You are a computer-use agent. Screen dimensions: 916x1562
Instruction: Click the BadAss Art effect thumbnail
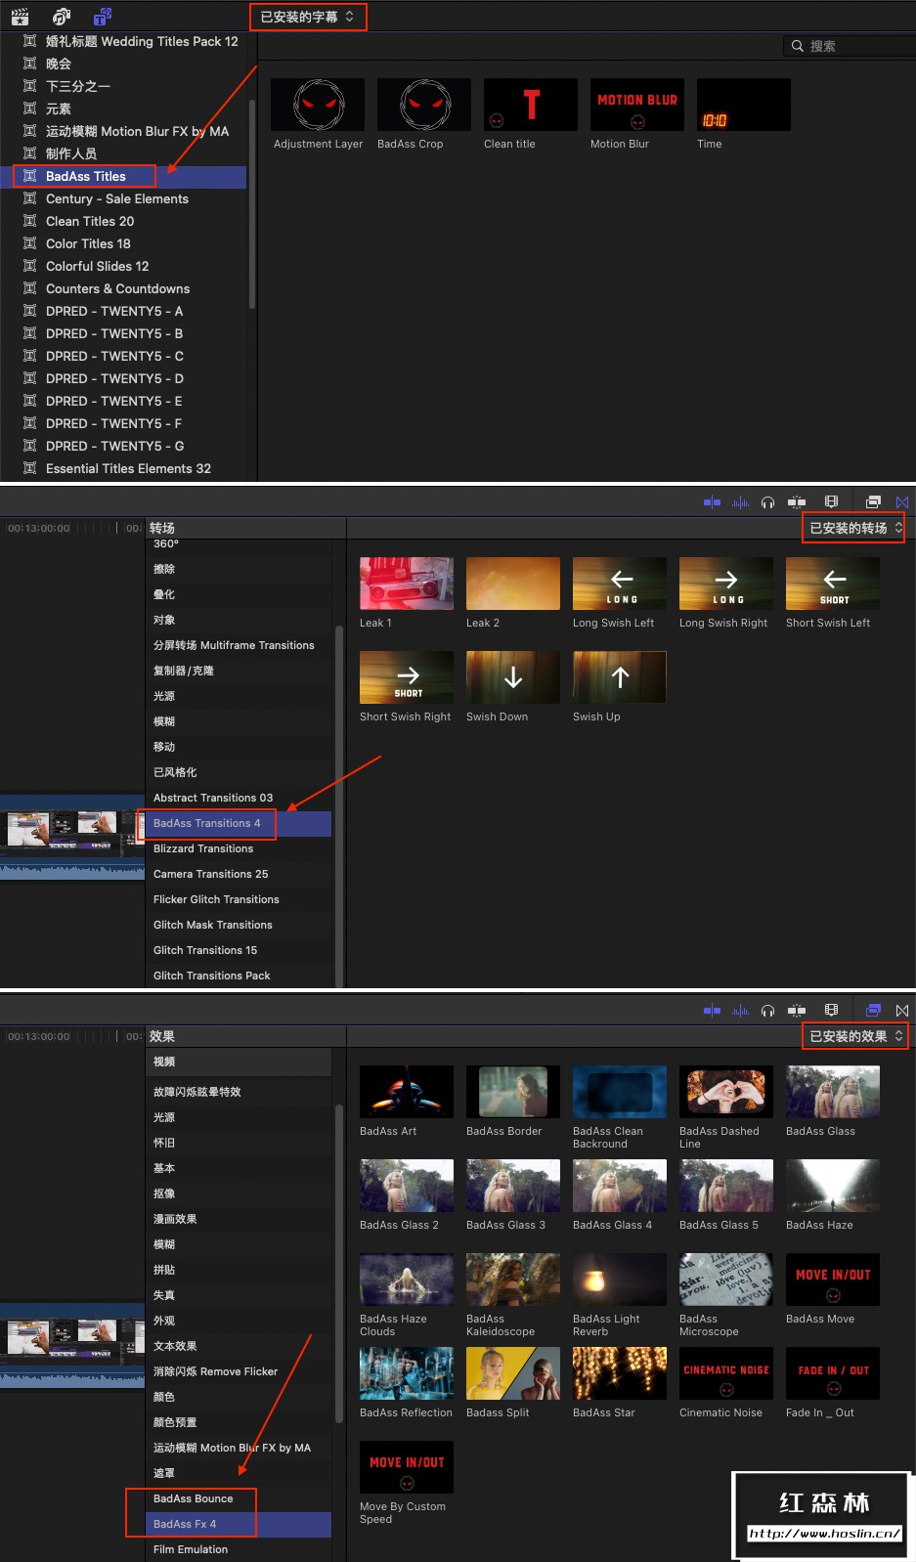click(x=407, y=1092)
